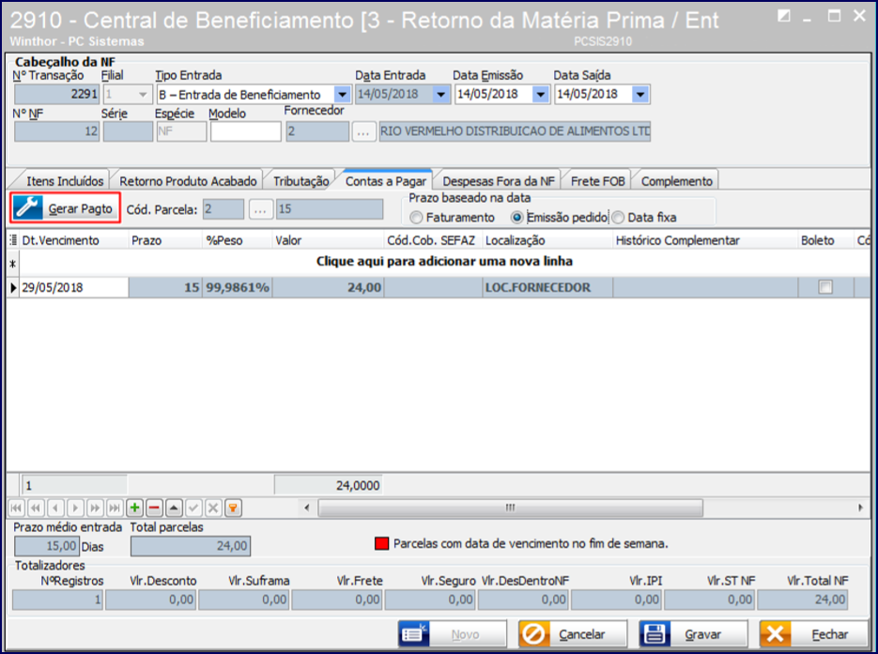
Task: Click the Modelo input field
Action: coord(246,132)
